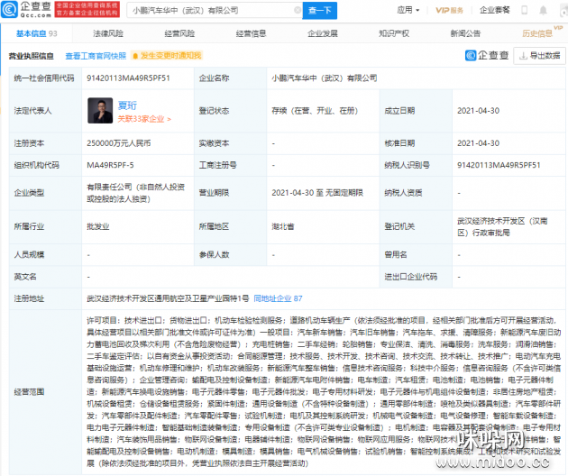Click the 查一下 search button
The height and width of the screenshot is (476, 568).
(319, 10)
